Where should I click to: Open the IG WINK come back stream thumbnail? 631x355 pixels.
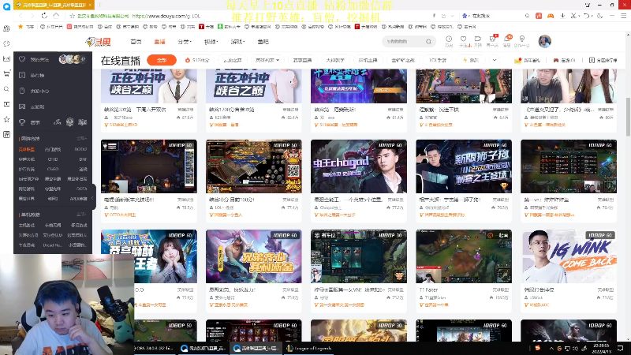tap(569, 257)
